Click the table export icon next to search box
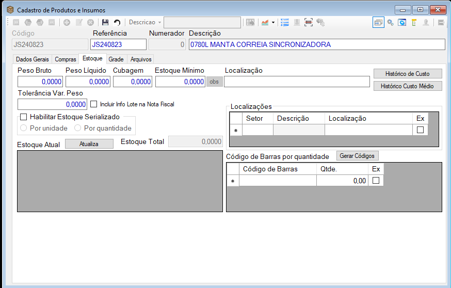The image size is (451, 288). 250,22
